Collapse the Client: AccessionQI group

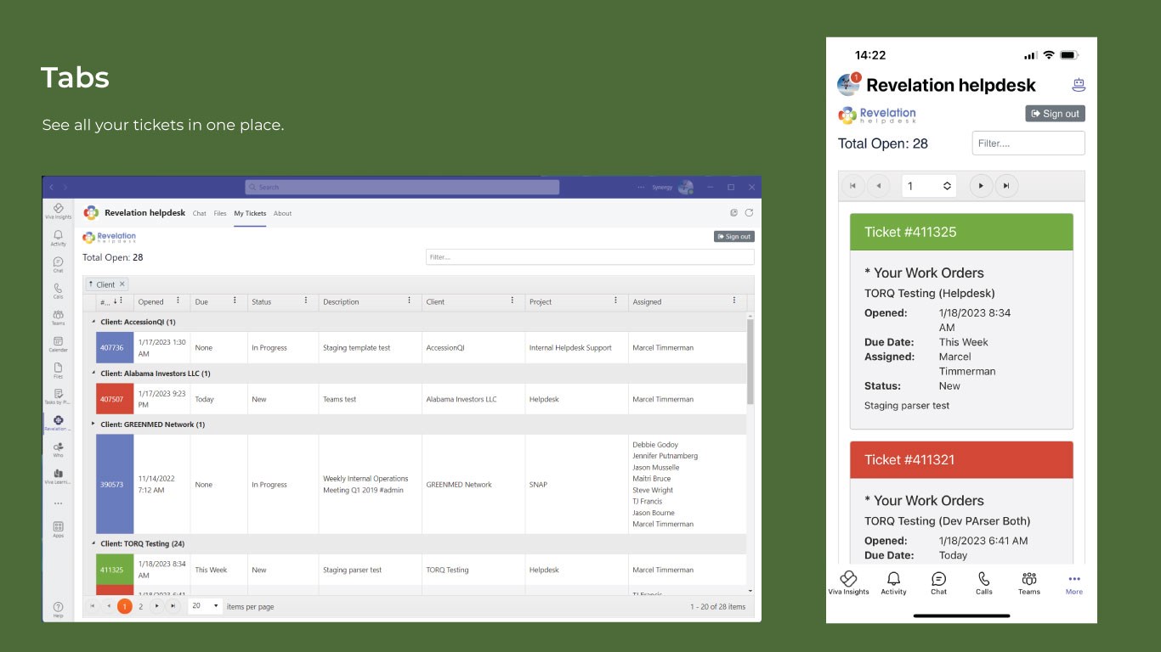pyautogui.click(x=93, y=323)
